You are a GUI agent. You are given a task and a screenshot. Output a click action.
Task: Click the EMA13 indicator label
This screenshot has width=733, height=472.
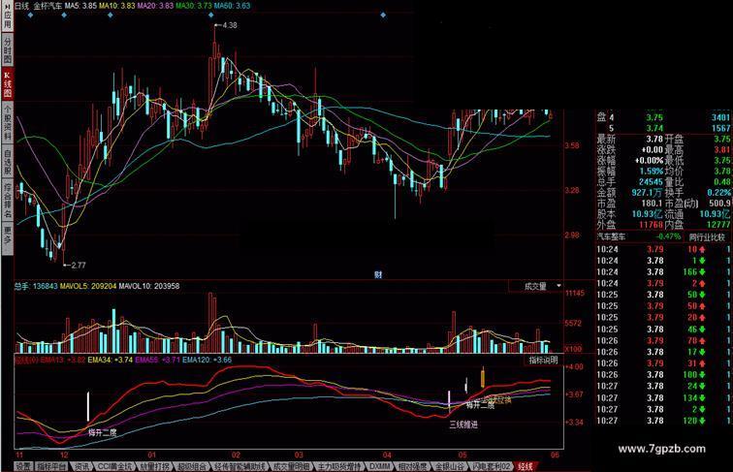(x=63, y=360)
